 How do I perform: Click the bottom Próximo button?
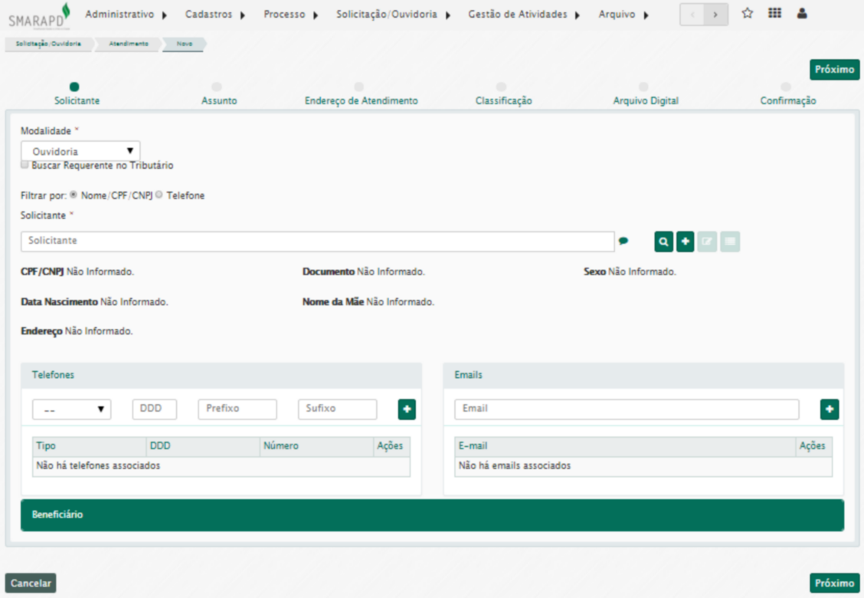[834, 583]
